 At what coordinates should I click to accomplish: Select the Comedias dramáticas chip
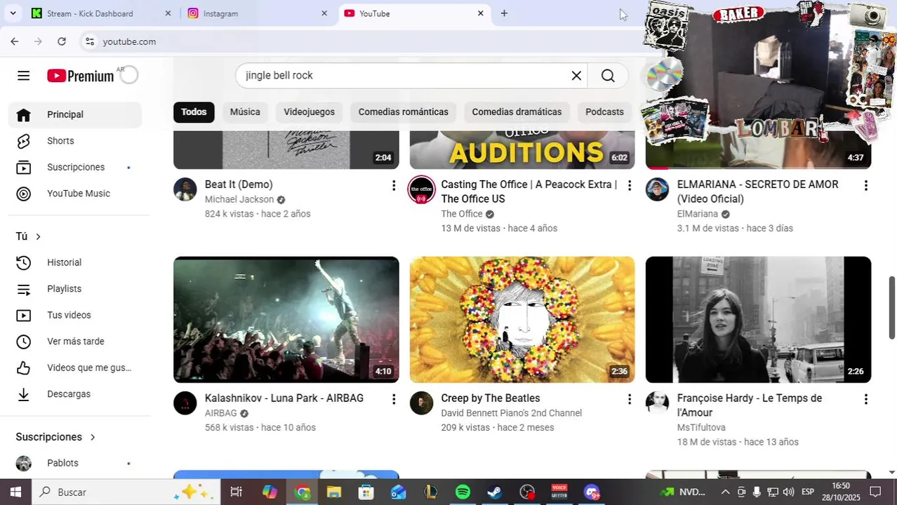[517, 112]
